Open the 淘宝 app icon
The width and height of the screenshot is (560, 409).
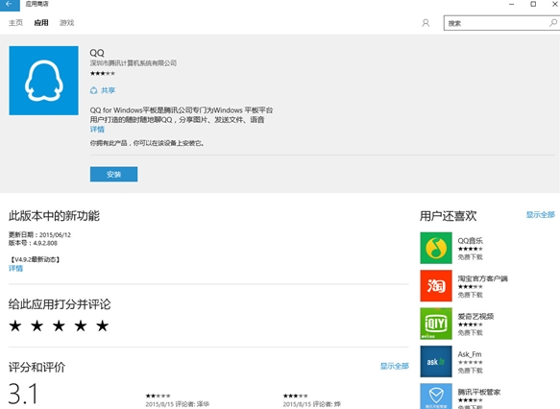click(436, 285)
